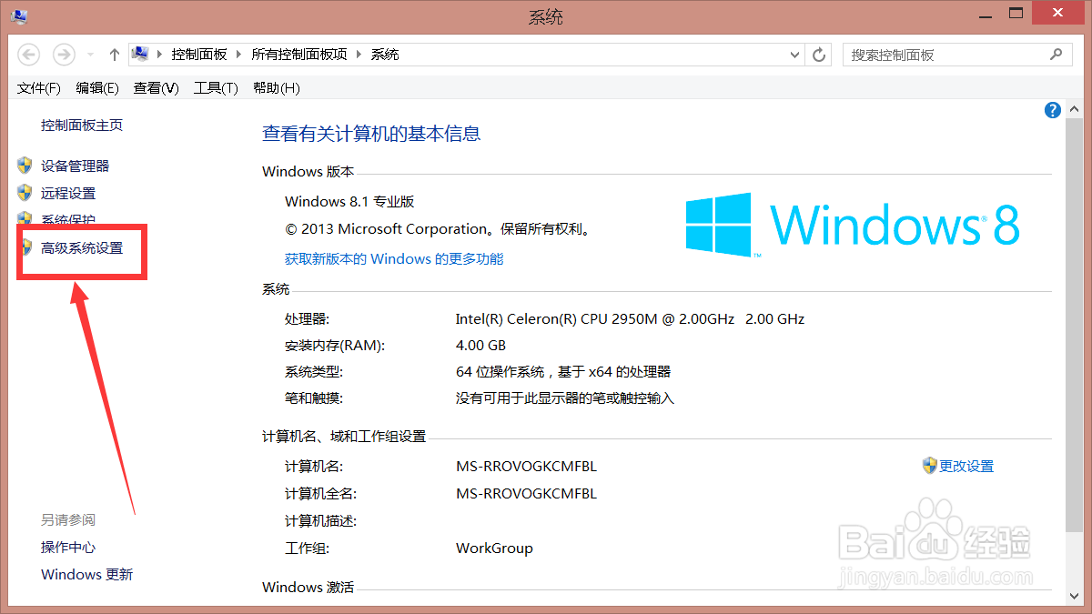Expand the address bar history dropdown
Viewport: 1092px width, 614px height.
[x=794, y=55]
